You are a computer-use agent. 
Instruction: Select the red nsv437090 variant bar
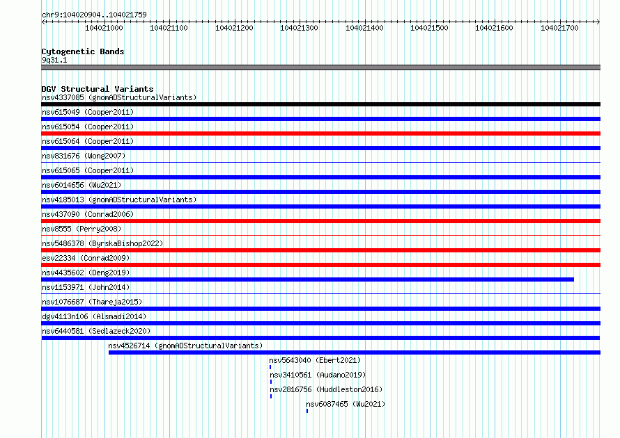320,221
